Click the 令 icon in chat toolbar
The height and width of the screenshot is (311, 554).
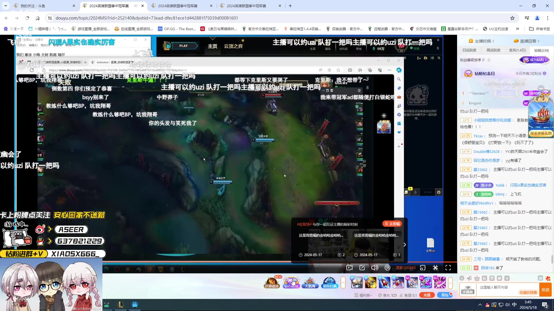click(507, 278)
